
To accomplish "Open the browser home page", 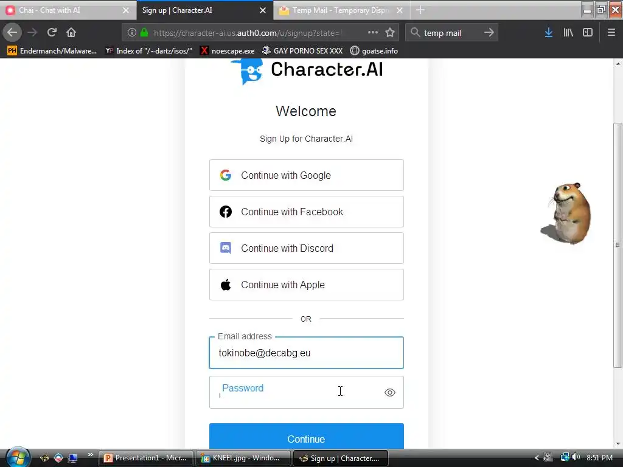I will point(71,33).
